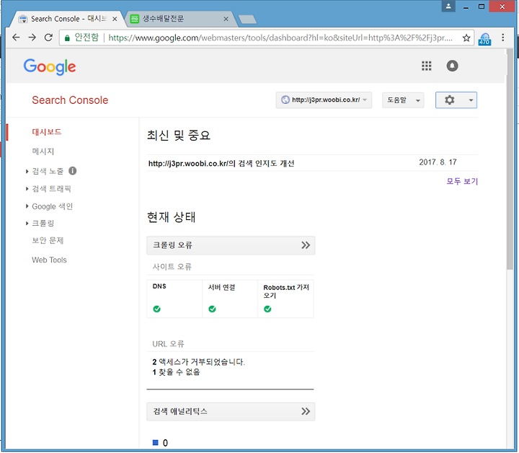Click the page vertical scrollbar
The width and height of the screenshot is (519, 453).
point(510,159)
